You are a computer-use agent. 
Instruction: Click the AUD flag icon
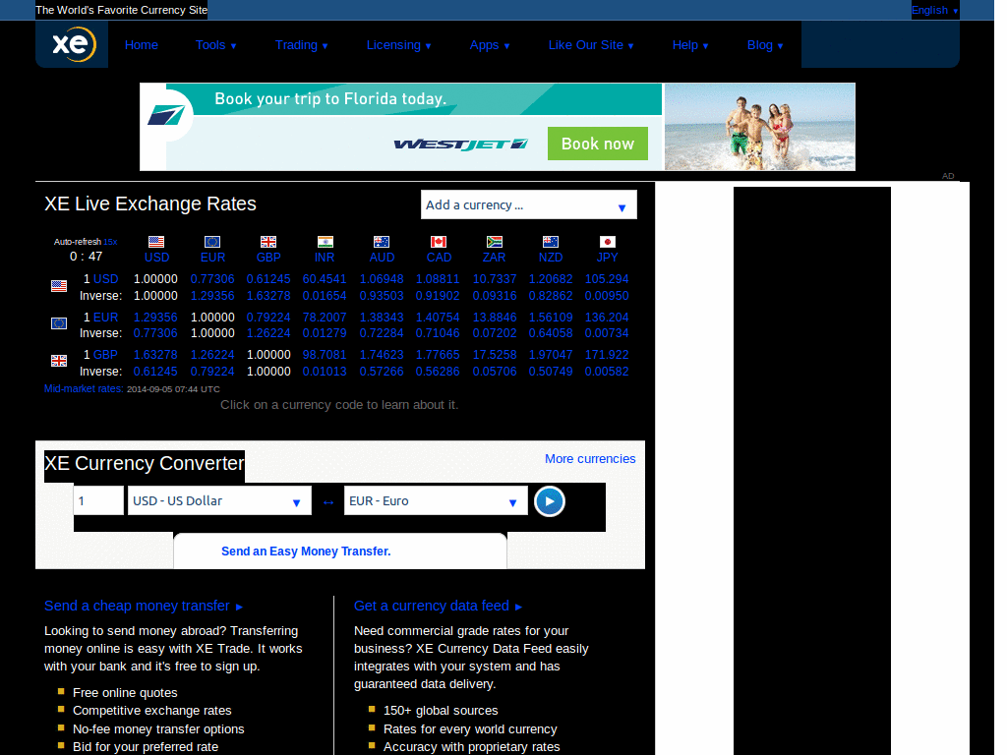coord(382,242)
